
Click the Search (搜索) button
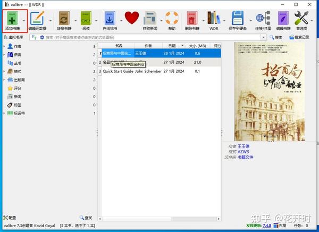coord(276,37)
